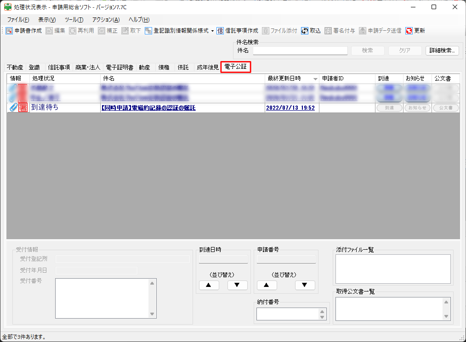The height and width of the screenshot is (342, 466).
Task: Click the paperclip icon in 到達待ち row
Action: (13, 107)
